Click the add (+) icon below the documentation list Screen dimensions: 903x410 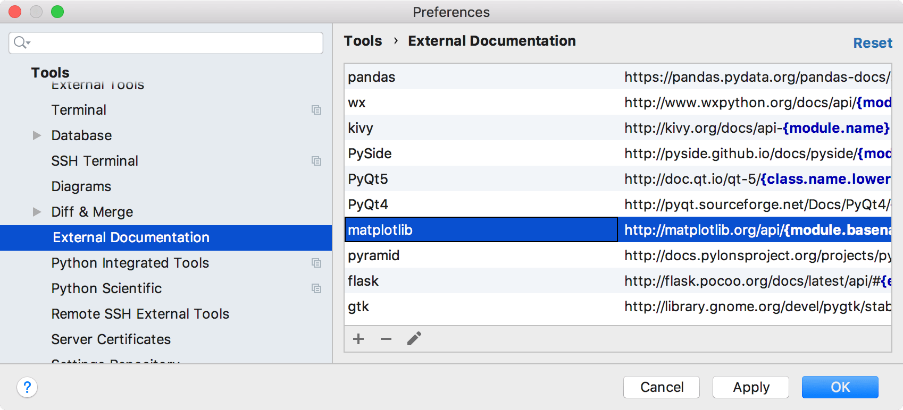point(358,338)
